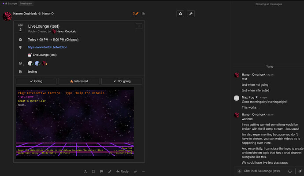Click the LiveLounge (test) event title
Screen dimensions: 304x176
44,26
